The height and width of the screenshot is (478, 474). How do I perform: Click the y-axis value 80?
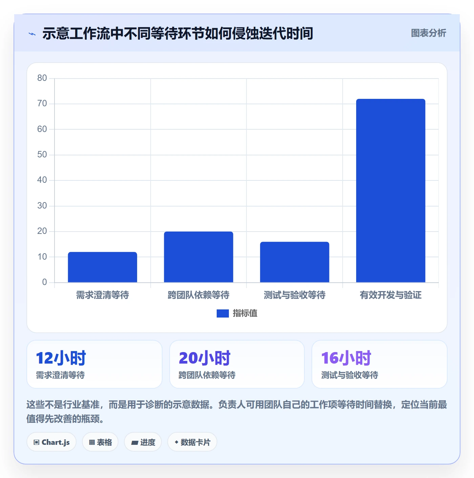tap(42, 78)
